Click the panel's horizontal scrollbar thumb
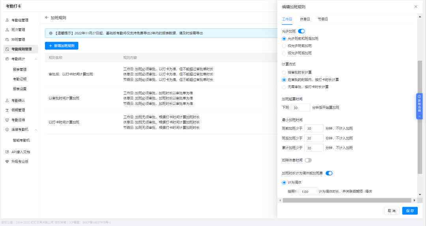 [x=347, y=200]
